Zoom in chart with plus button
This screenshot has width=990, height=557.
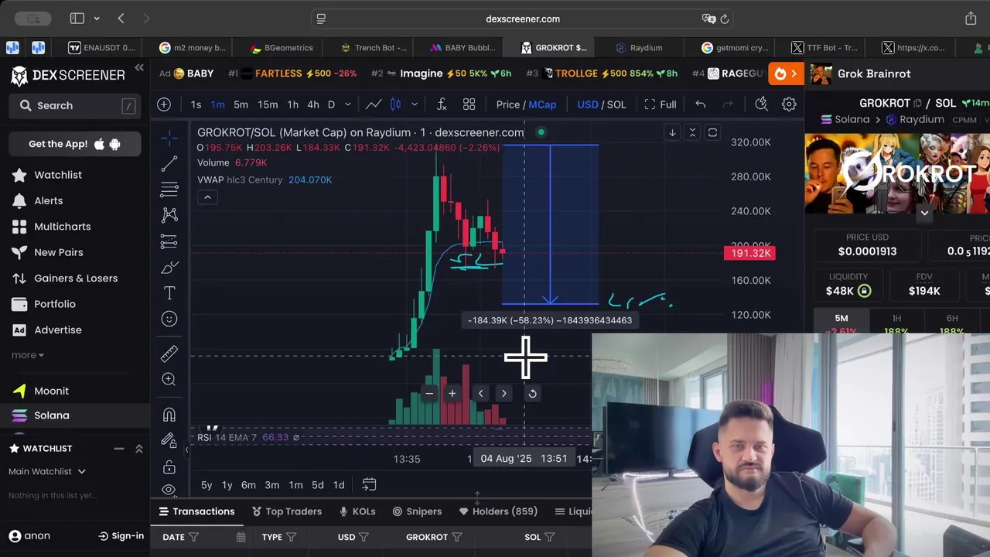[x=452, y=393]
